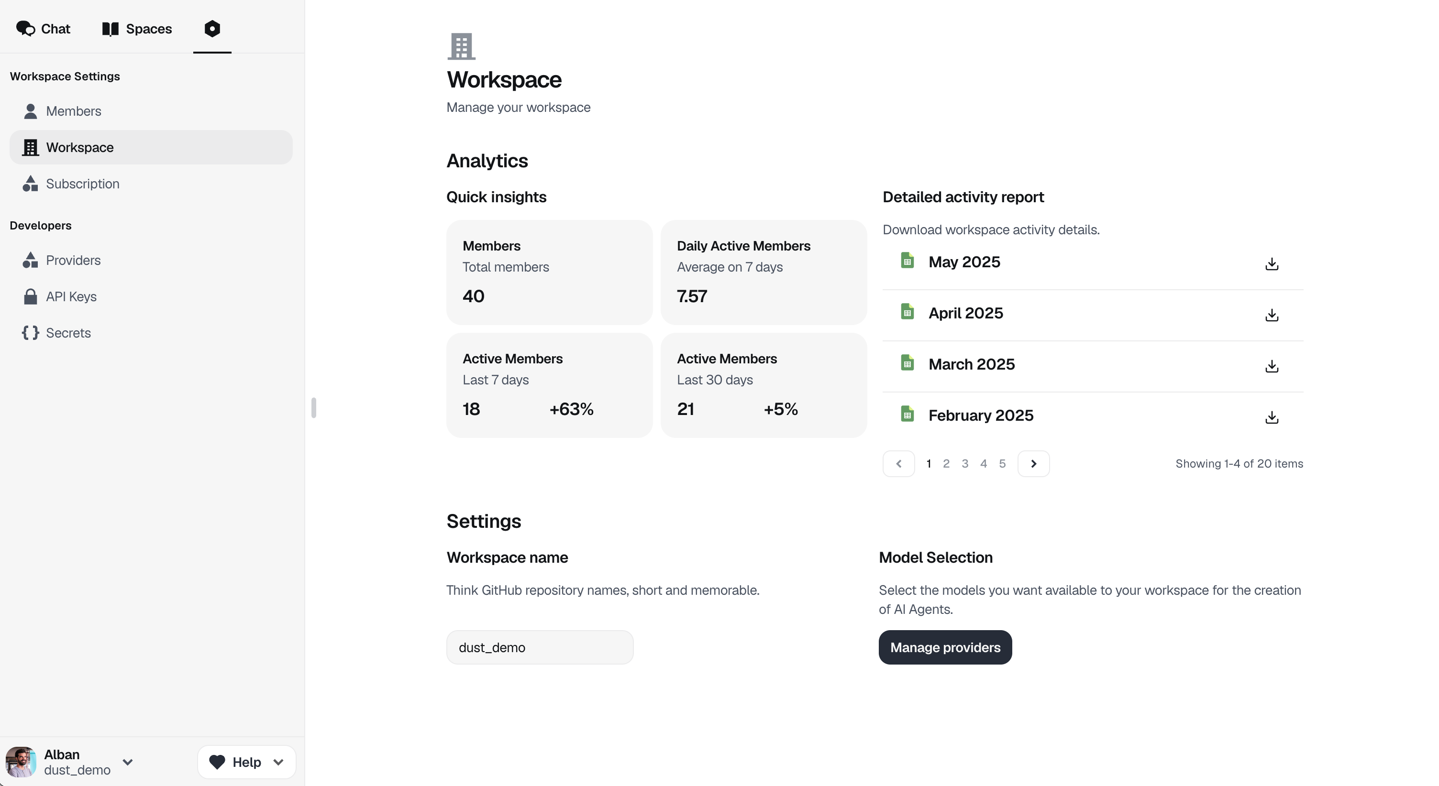The height and width of the screenshot is (786, 1439).
Task: Click the April 2025 report label
Action: pos(966,313)
